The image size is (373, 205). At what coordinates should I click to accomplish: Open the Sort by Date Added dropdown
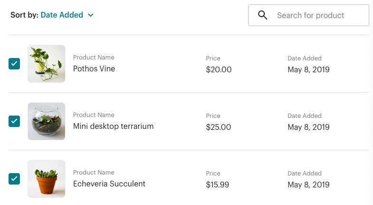[x=62, y=15]
